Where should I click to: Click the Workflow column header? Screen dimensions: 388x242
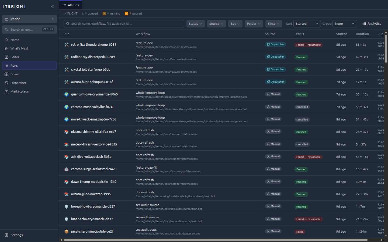point(143,34)
